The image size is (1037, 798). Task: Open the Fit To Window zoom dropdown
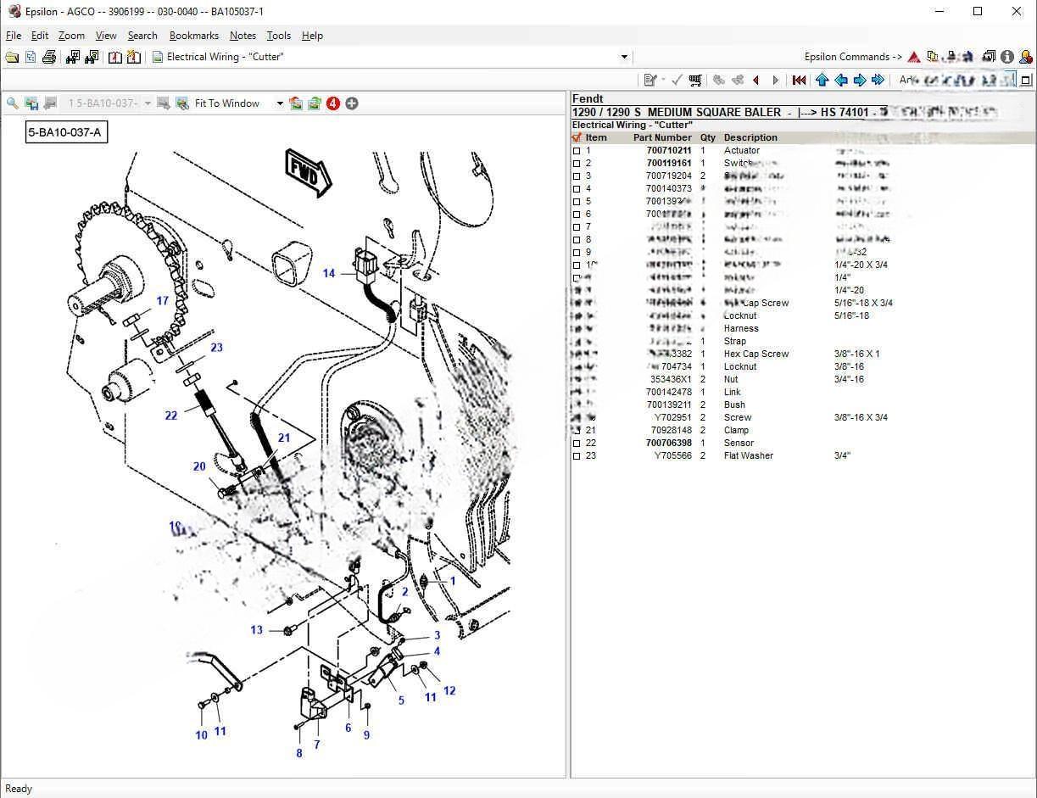[x=280, y=103]
